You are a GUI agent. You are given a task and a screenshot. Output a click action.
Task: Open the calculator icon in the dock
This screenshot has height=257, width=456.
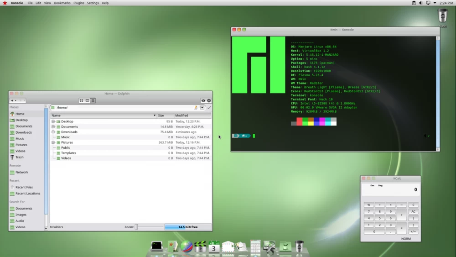pos(255,246)
